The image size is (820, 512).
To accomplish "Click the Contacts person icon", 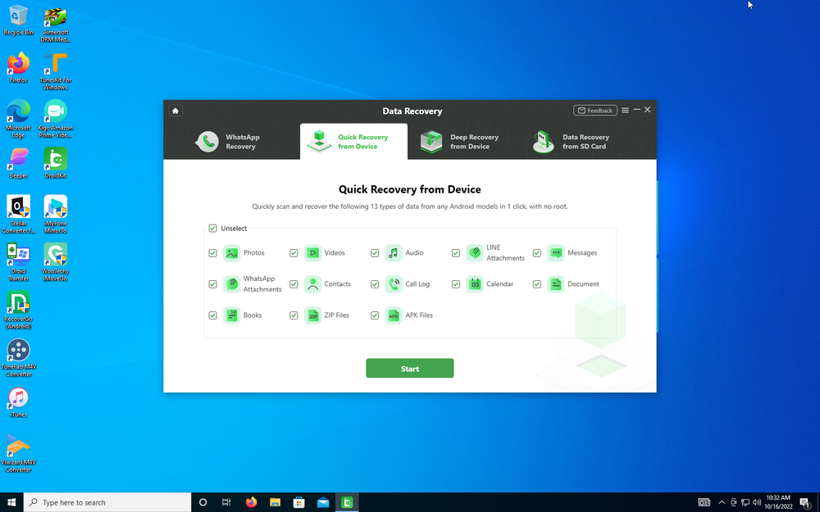I will tap(312, 283).
